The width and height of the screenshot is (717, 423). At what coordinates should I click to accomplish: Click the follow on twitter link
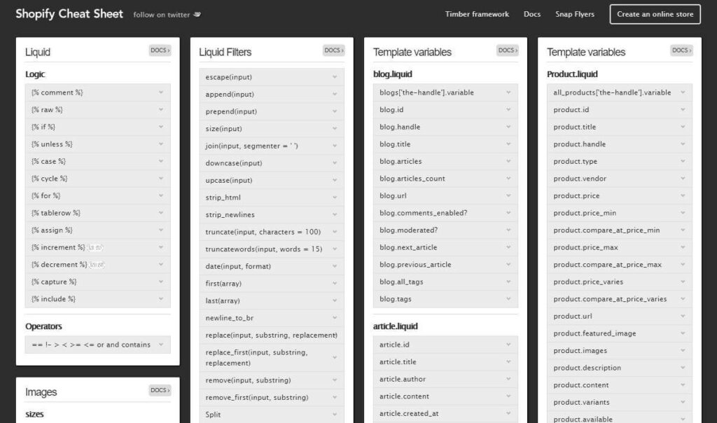click(x=162, y=15)
